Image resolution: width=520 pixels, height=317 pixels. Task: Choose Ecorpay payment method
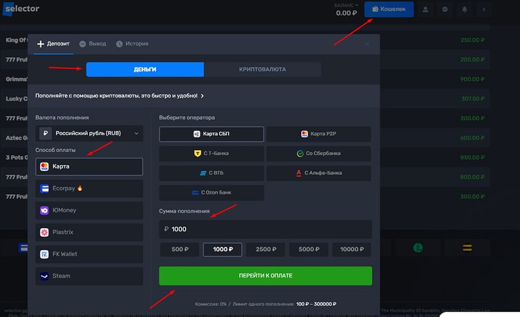point(89,188)
